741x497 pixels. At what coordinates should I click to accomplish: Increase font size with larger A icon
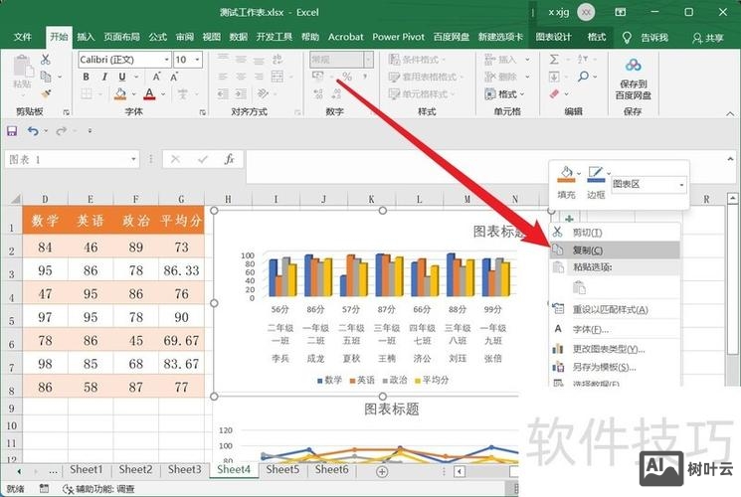(x=156, y=77)
